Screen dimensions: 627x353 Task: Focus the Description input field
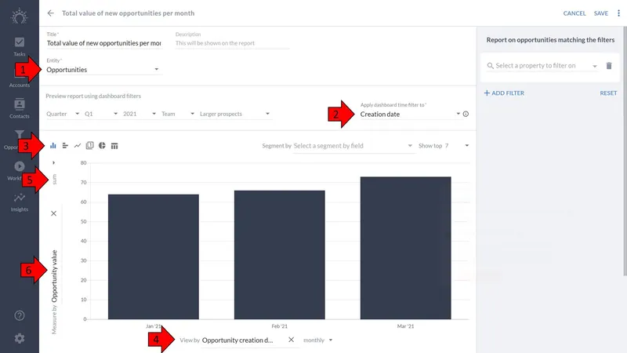pyautogui.click(x=232, y=43)
